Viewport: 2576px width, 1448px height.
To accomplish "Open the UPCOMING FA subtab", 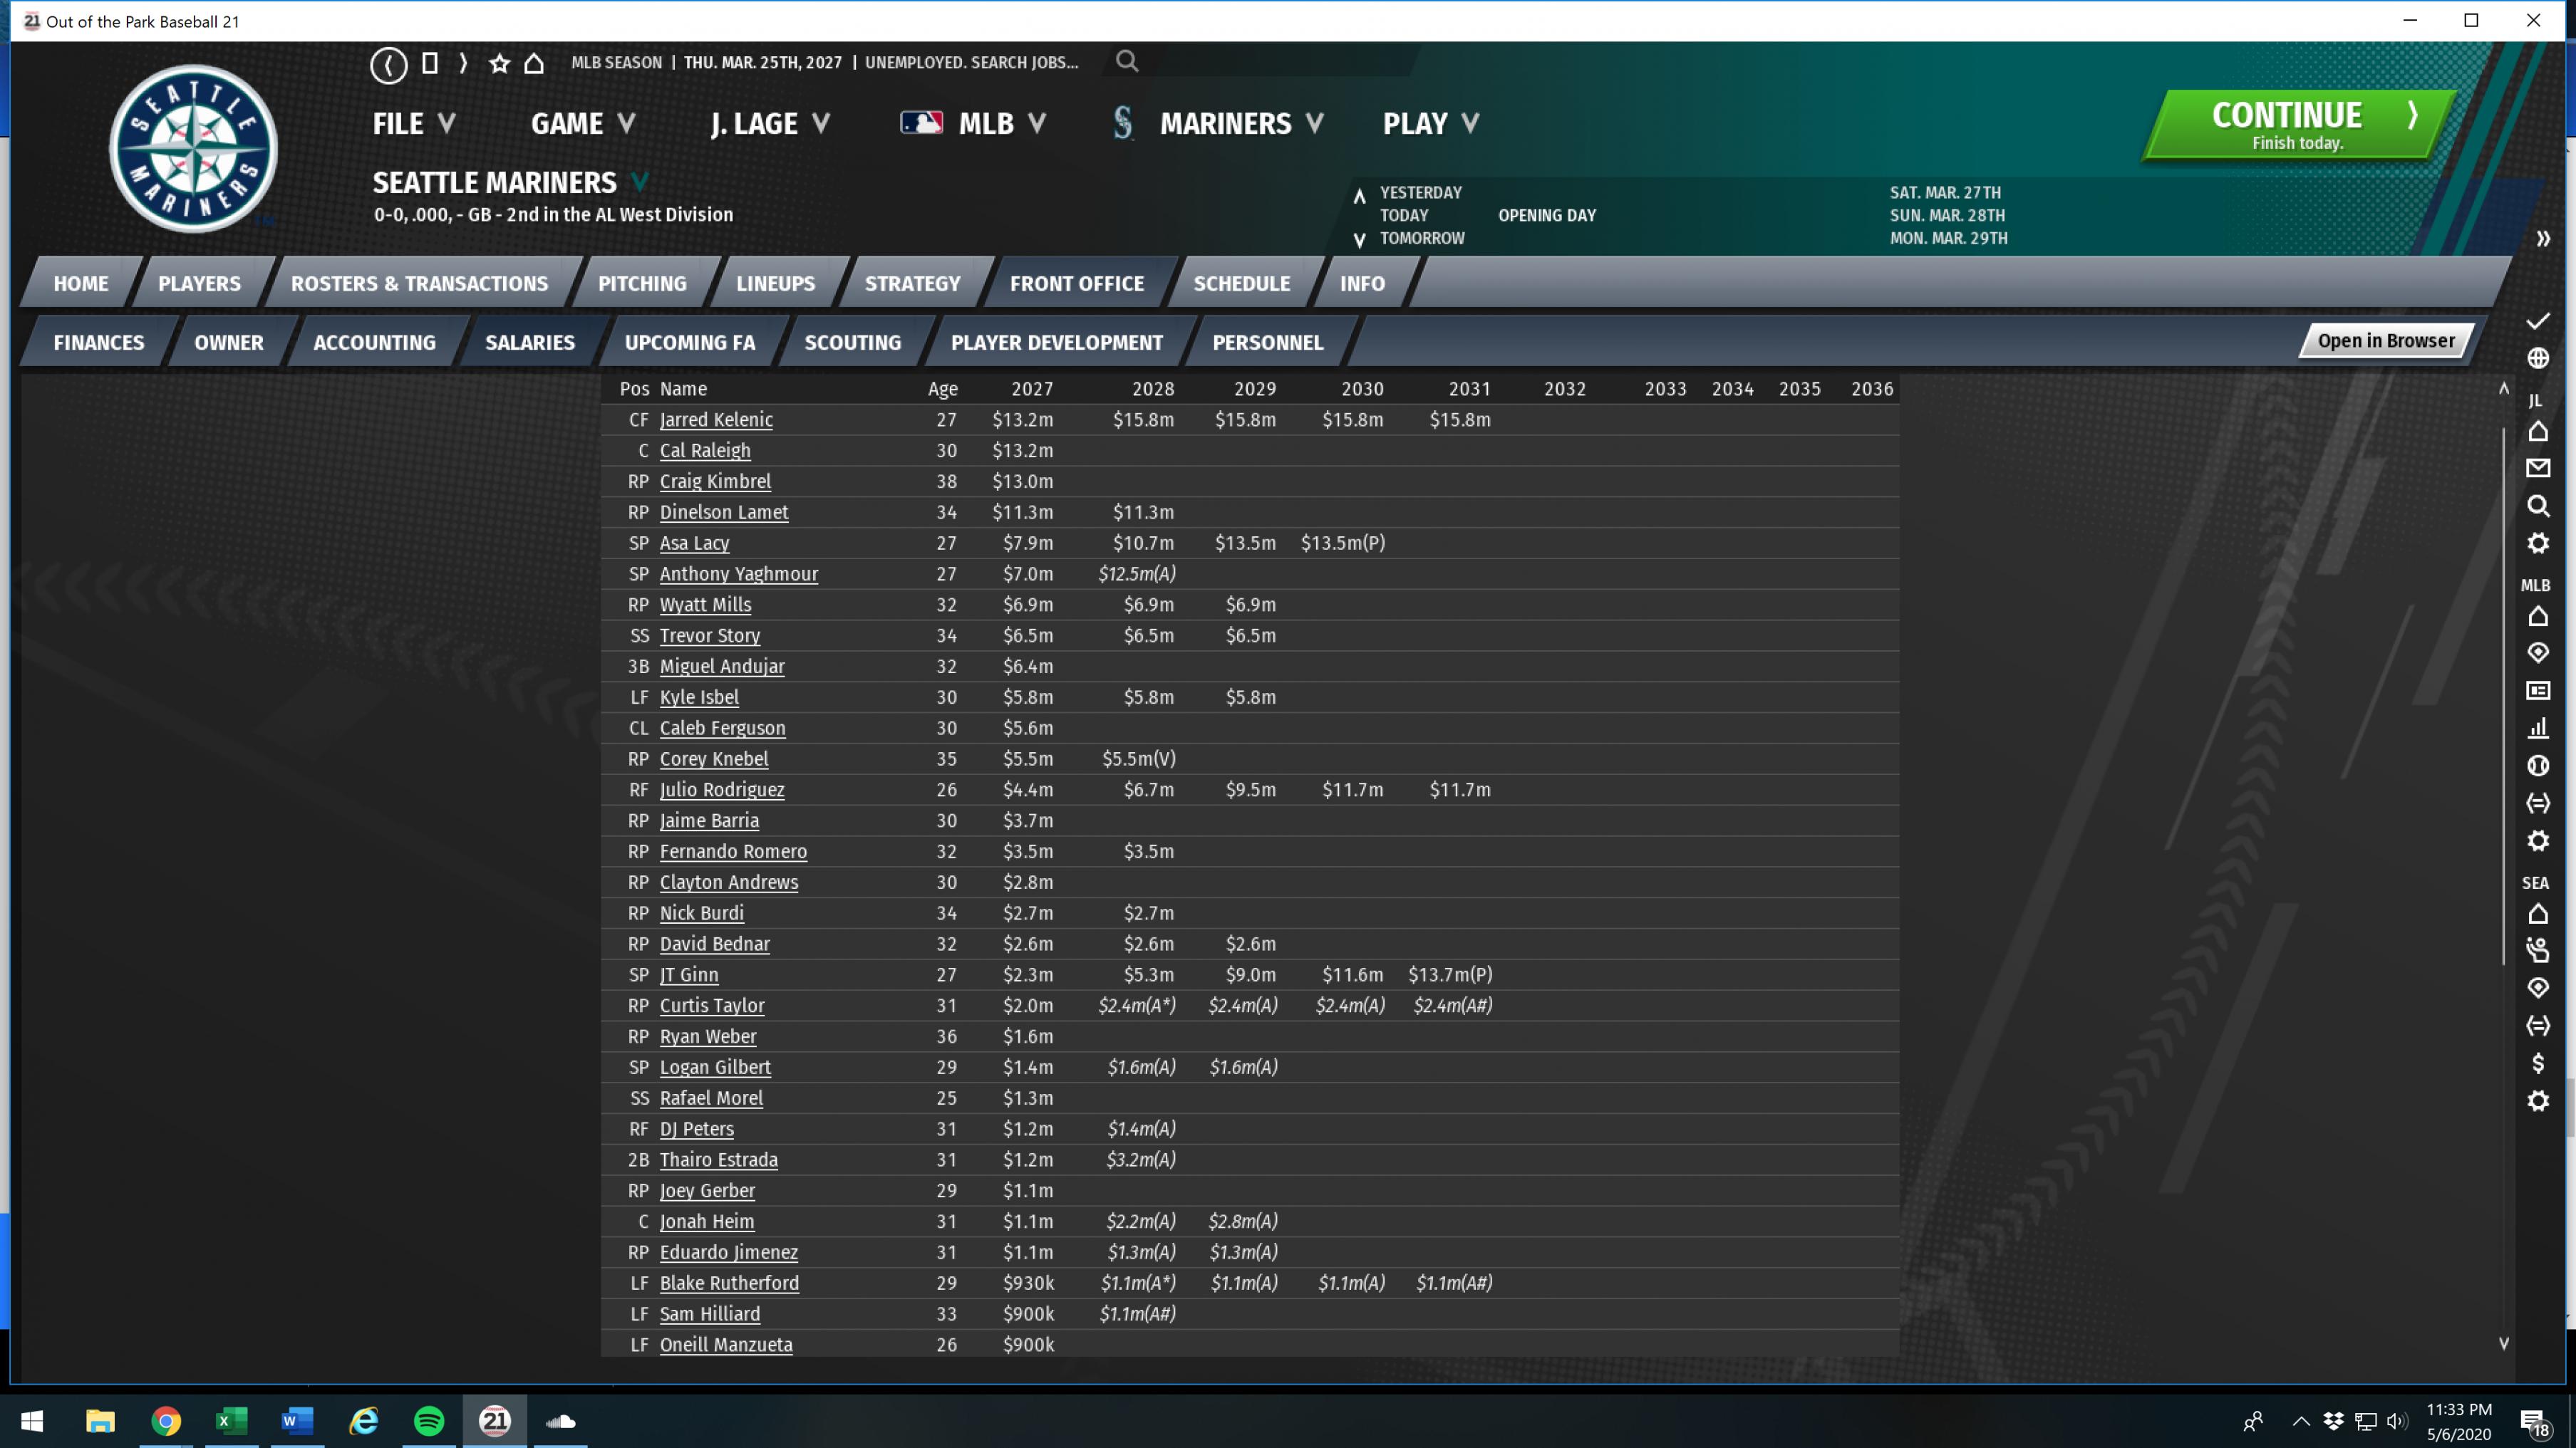I will [x=689, y=343].
